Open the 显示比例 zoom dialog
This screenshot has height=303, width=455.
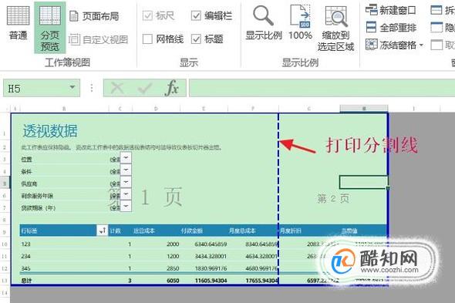click(264, 23)
